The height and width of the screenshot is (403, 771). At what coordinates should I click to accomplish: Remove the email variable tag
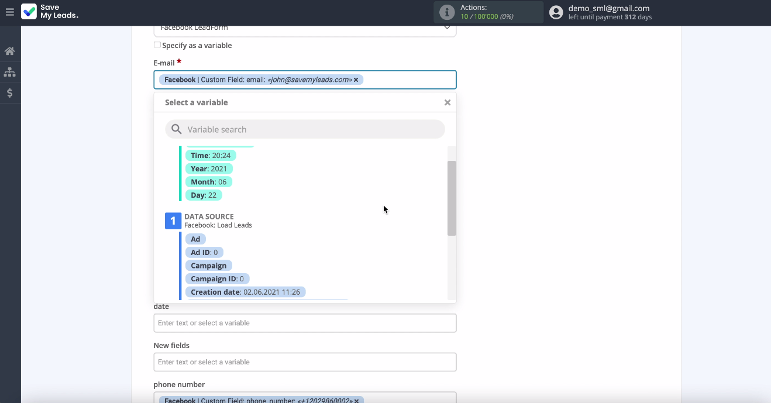[x=356, y=80]
